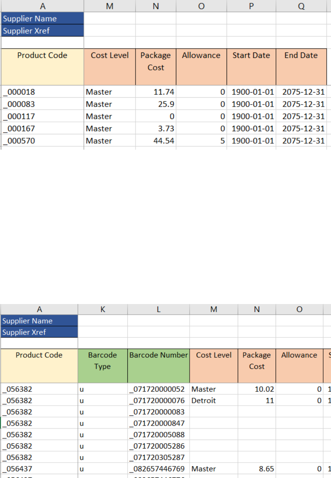The image size is (331, 478).
Task: Select column K header above Barcode Type
Action: (103, 310)
